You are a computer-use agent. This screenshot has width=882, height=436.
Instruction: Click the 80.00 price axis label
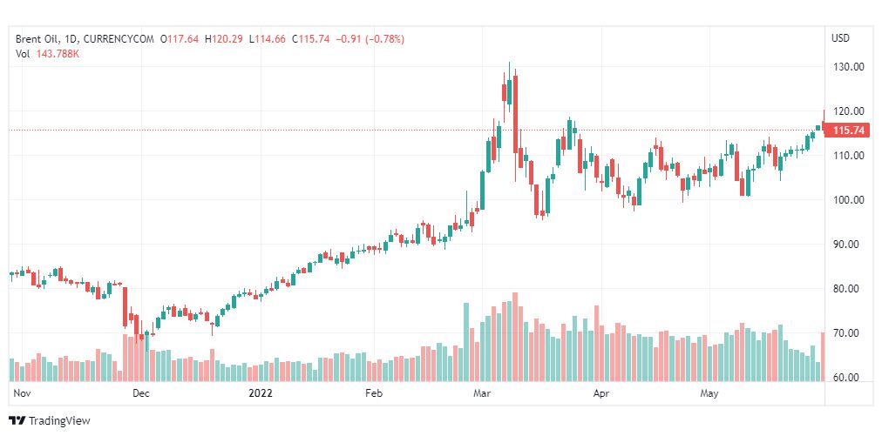point(848,289)
